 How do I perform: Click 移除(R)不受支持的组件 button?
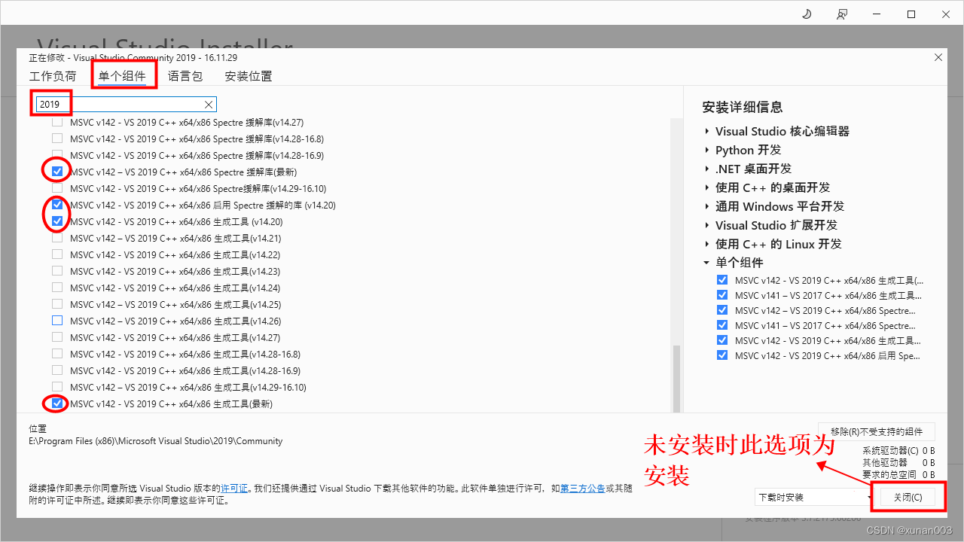coord(877,431)
